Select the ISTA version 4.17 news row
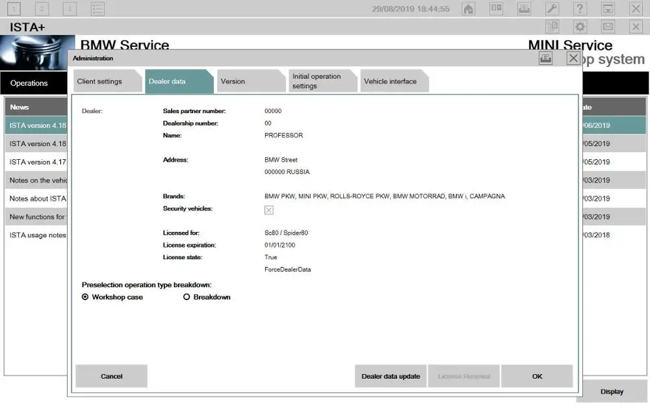Screen dimensions: 650x406 [36, 162]
